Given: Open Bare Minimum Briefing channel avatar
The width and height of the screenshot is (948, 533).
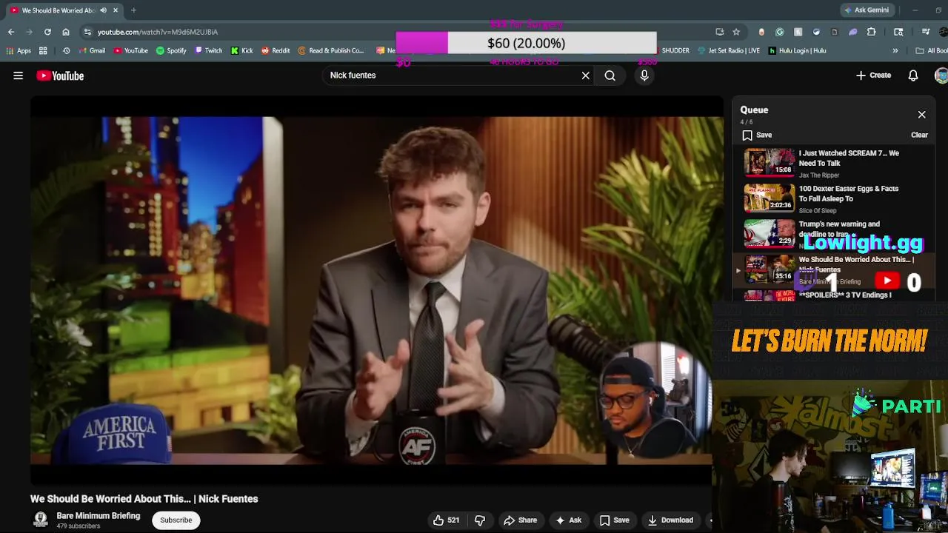Looking at the screenshot, I should 41,520.
